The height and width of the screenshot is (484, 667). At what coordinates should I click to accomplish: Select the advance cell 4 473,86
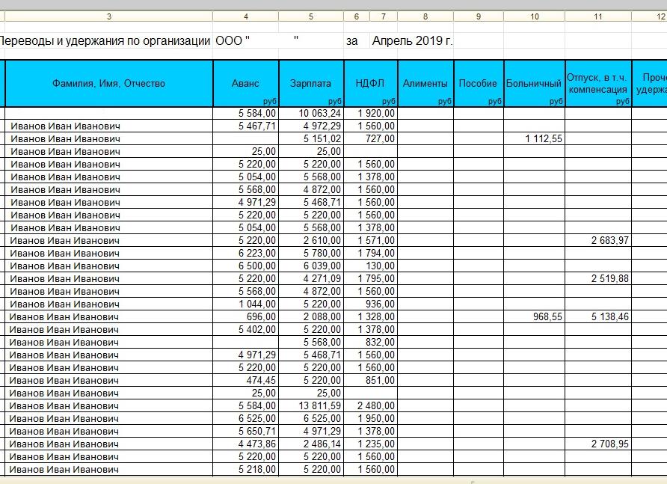[x=246, y=444]
